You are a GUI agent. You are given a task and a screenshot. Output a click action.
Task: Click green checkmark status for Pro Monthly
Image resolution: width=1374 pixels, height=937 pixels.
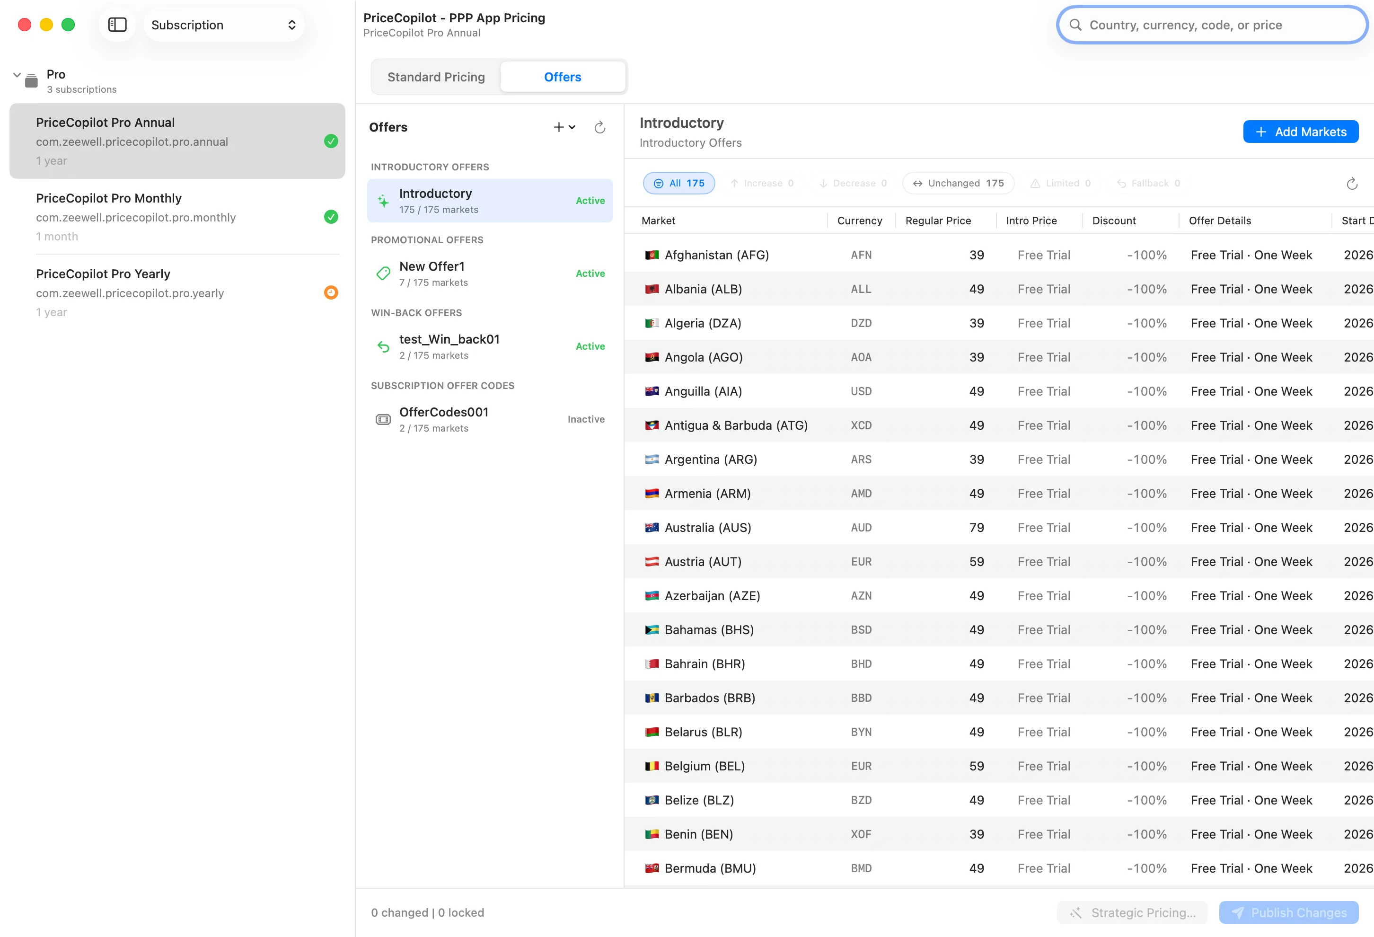click(331, 217)
